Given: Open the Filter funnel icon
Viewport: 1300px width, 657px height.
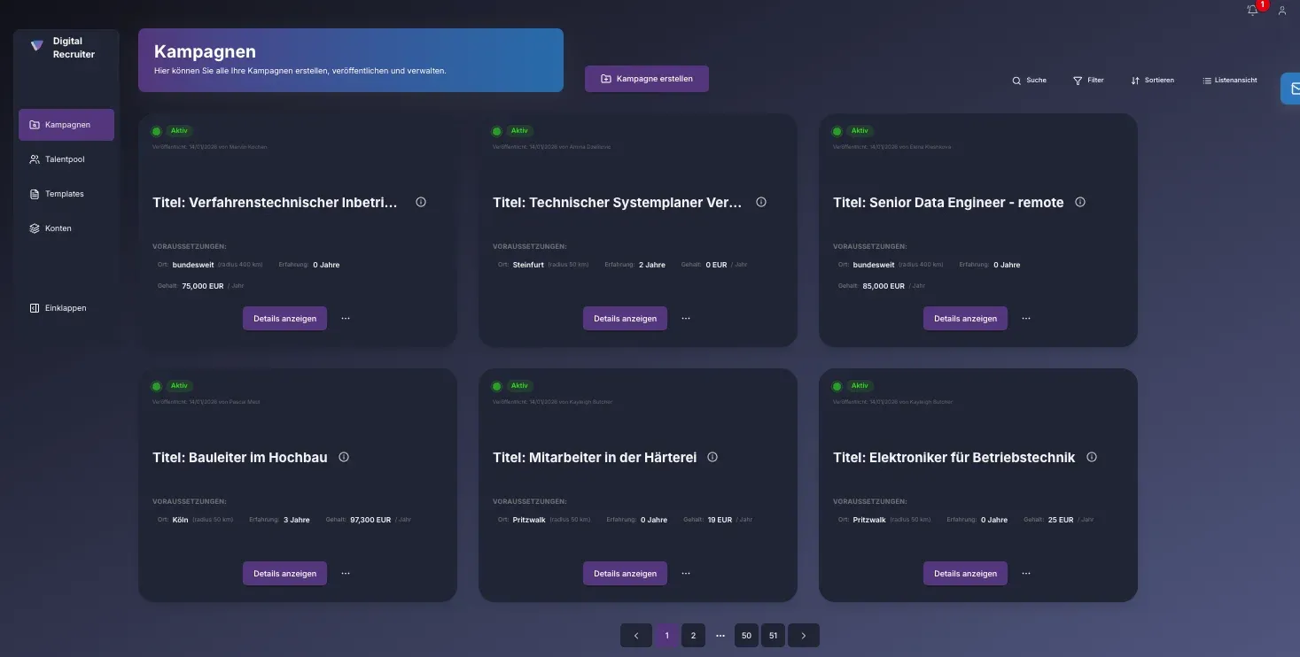Looking at the screenshot, I should coord(1077,80).
